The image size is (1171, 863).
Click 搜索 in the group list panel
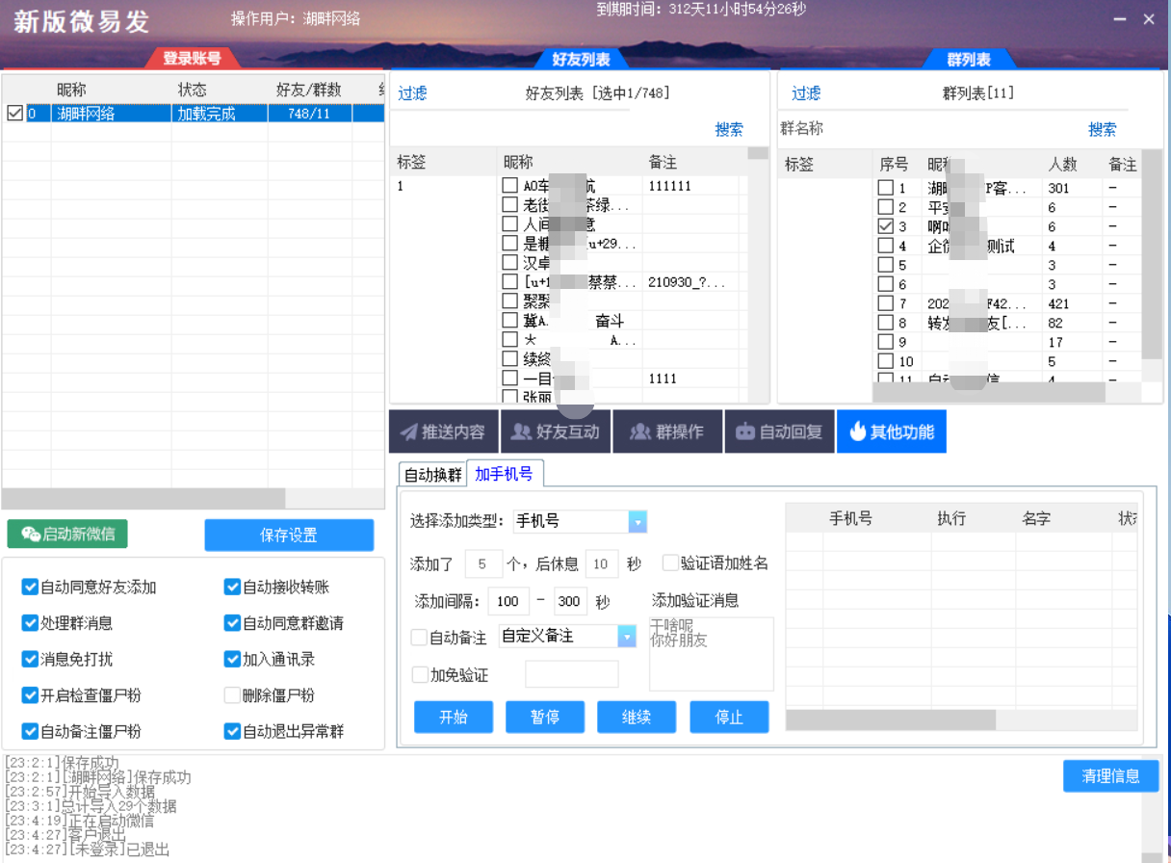click(1103, 129)
